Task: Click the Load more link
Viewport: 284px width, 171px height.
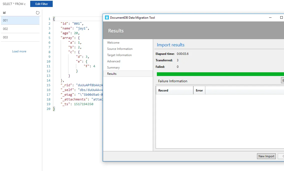Action: tap(19, 51)
